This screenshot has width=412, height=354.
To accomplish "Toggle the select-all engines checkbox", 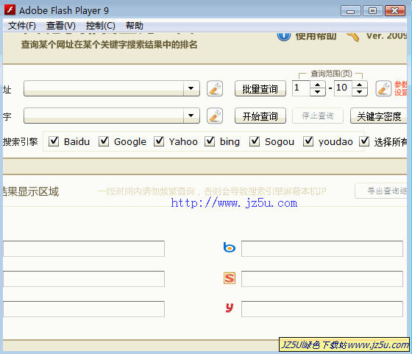I will (x=364, y=141).
